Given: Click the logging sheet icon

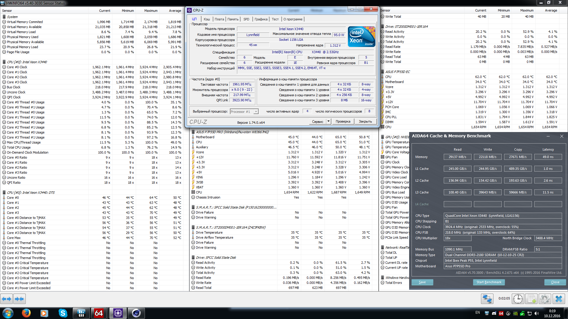Looking at the screenshot, I should click(x=531, y=299).
